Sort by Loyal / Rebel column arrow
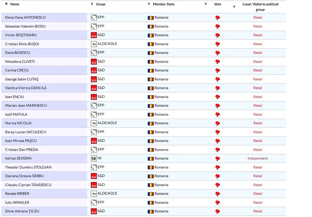This screenshot has height=217, width=312. tap(234, 7)
